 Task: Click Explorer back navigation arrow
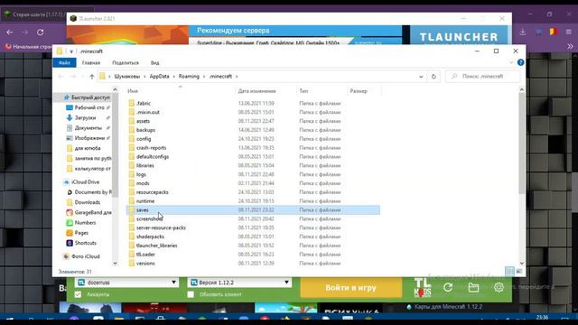click(x=61, y=76)
